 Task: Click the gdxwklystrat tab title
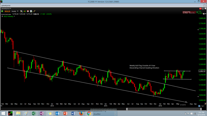click(x=6, y=5)
